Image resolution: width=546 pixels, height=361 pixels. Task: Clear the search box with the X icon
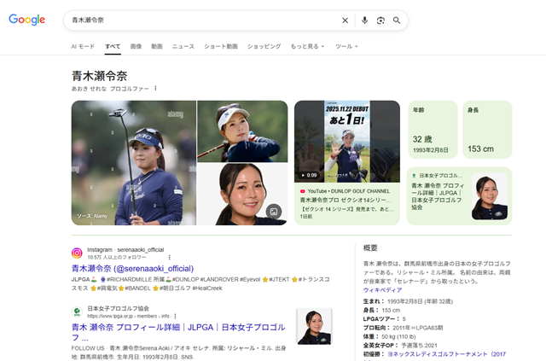click(x=345, y=20)
